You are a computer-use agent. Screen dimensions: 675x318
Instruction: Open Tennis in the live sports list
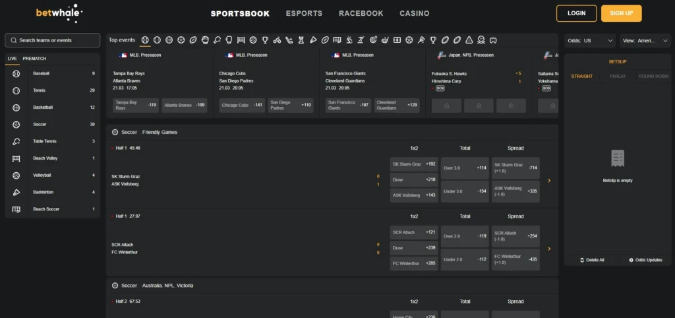[x=53, y=90]
